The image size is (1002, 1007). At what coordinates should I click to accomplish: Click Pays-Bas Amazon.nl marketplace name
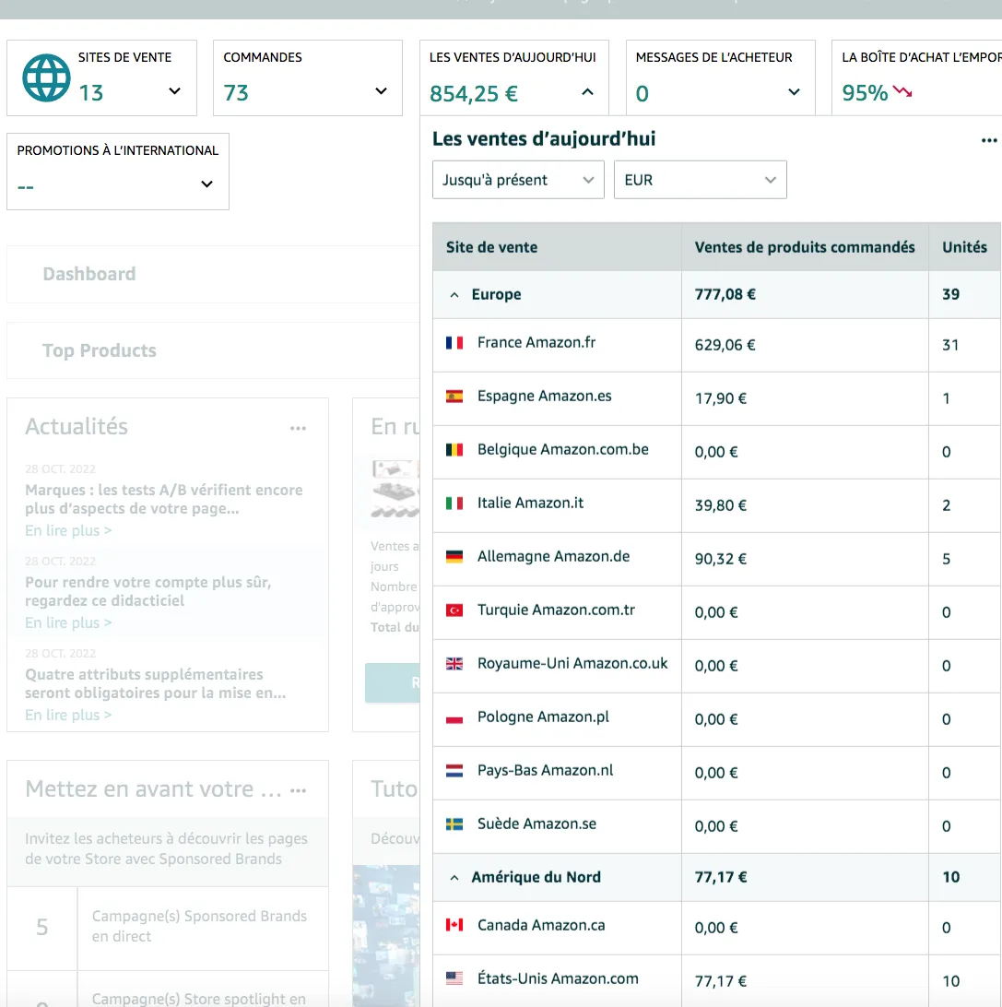pyautogui.click(x=545, y=770)
